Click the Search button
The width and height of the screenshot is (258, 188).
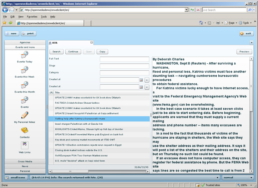pos(56,51)
